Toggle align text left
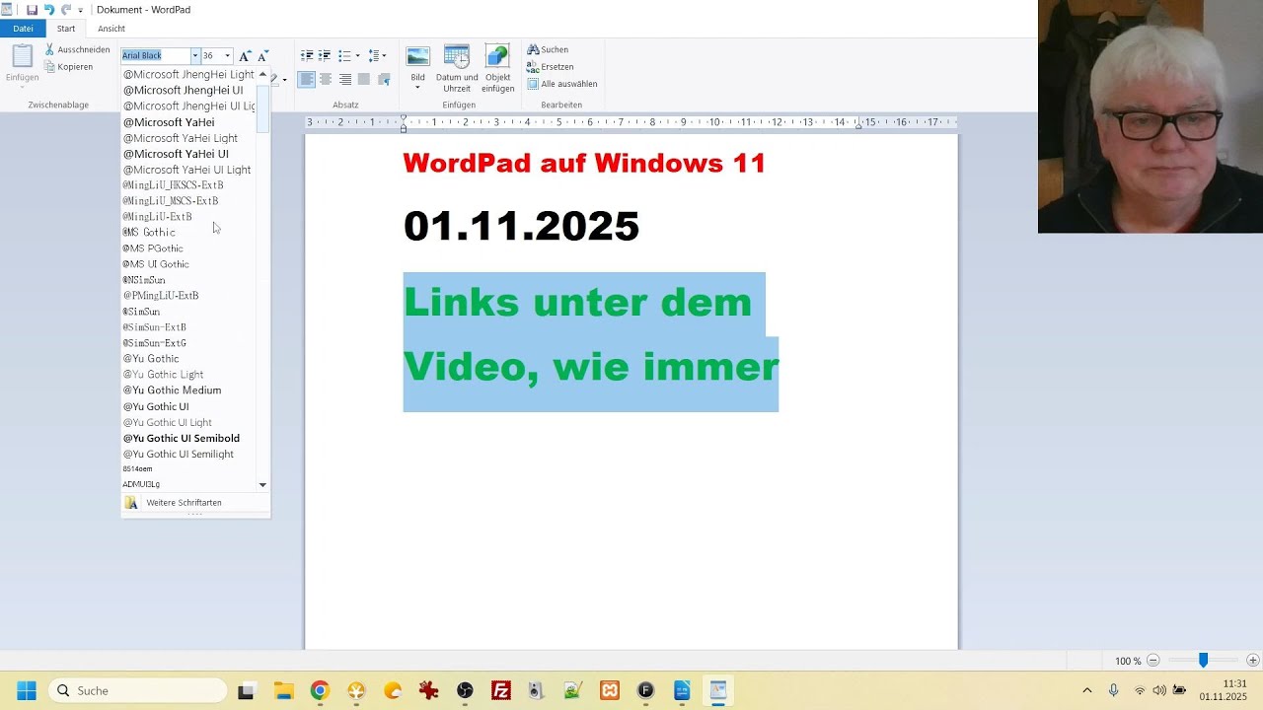Screen dimensions: 1263x710 [307, 79]
